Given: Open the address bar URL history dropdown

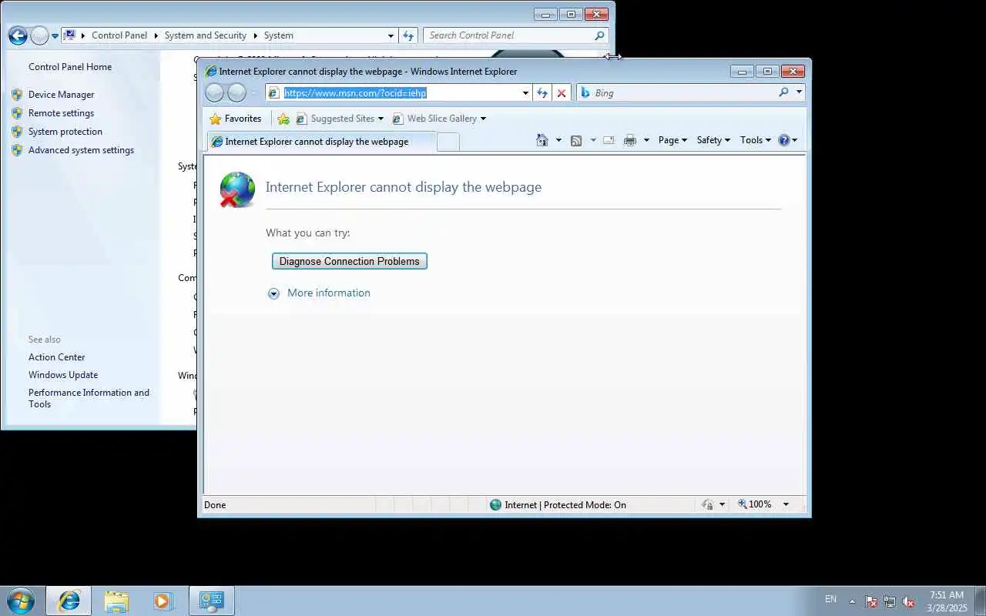Looking at the screenshot, I should click(525, 93).
